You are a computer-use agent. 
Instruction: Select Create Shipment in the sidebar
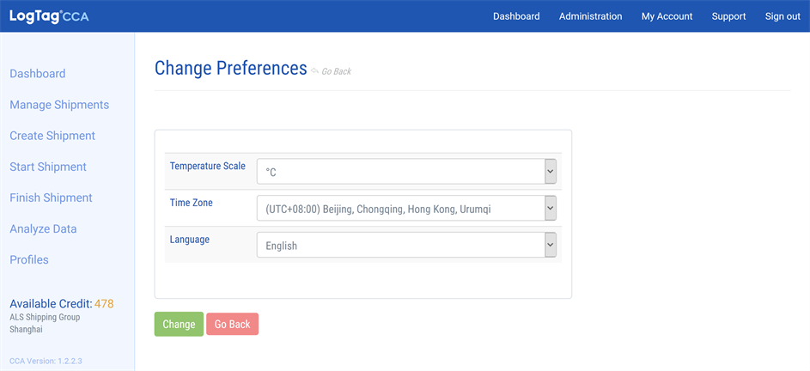coord(52,136)
